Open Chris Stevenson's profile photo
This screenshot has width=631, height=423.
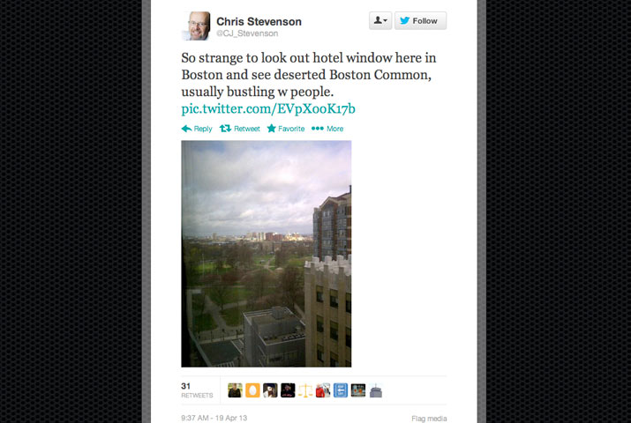tap(196, 26)
